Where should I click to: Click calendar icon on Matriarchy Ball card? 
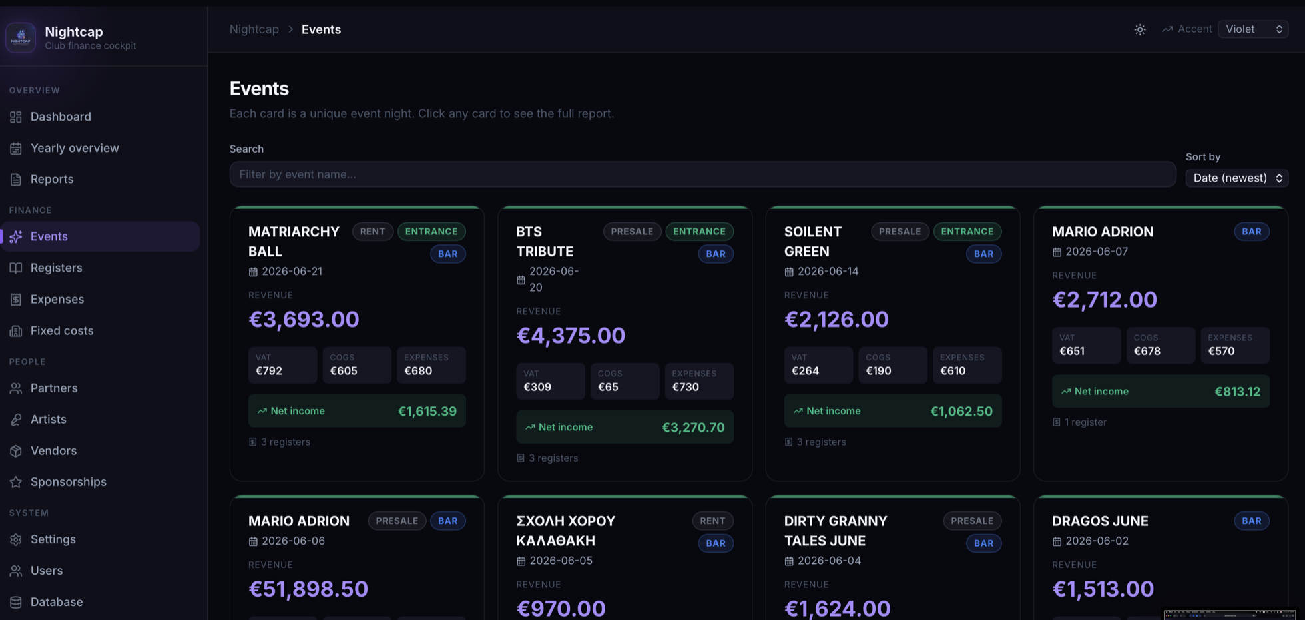253,272
